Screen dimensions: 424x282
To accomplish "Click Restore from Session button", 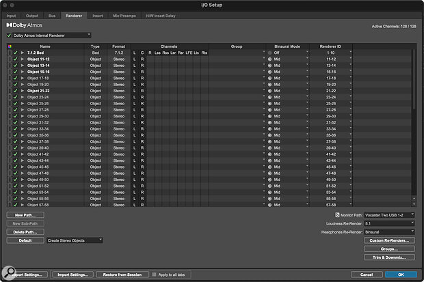I will [122, 274].
